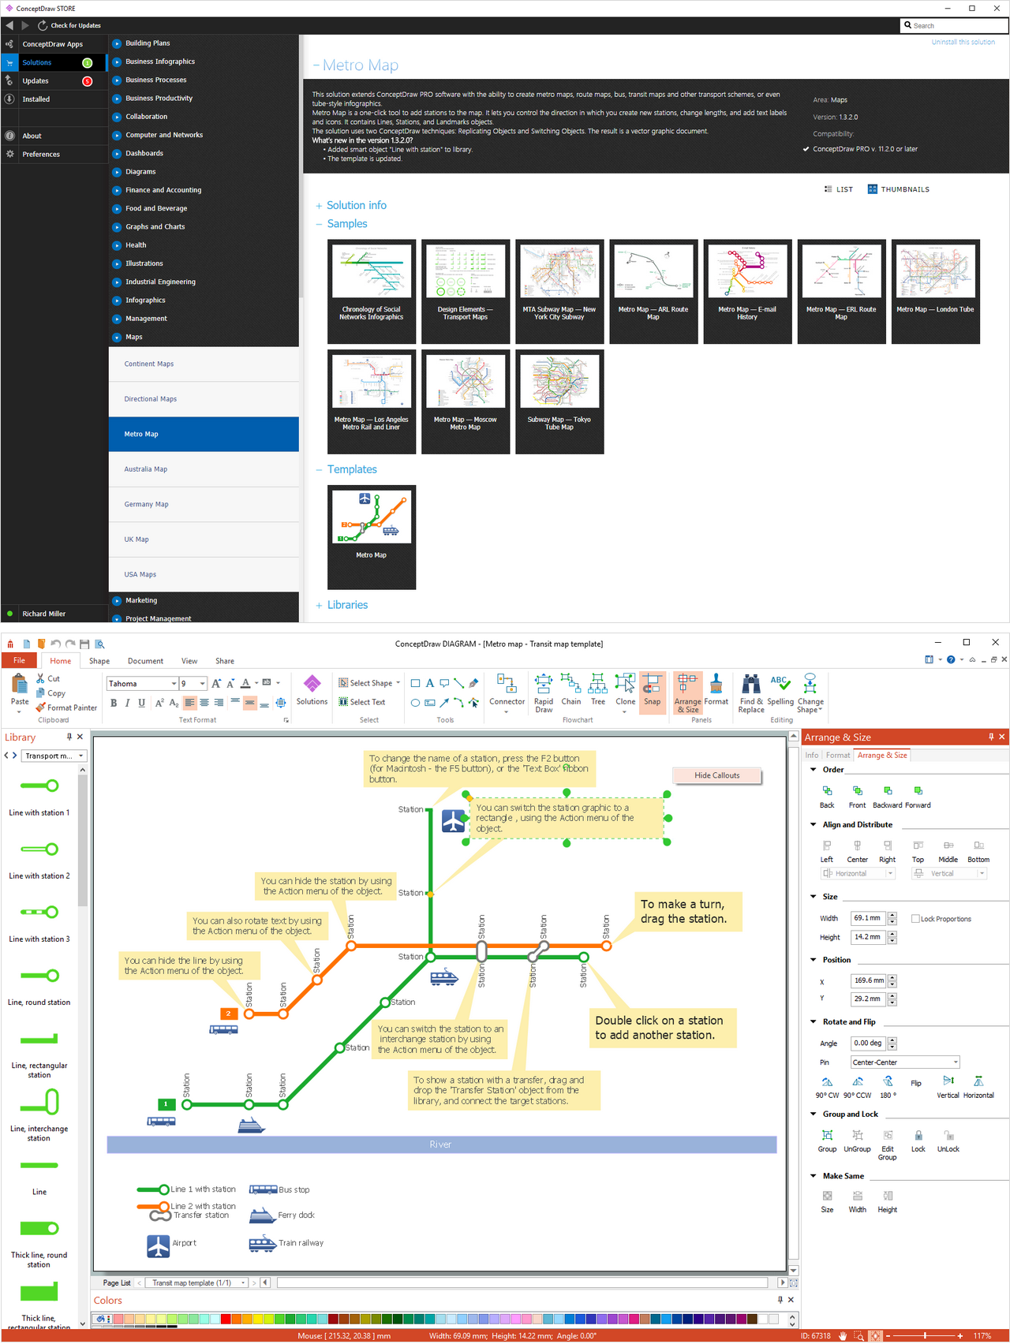Open the Solutions icon in ribbon
The height and width of the screenshot is (1344, 1010).
click(x=312, y=684)
